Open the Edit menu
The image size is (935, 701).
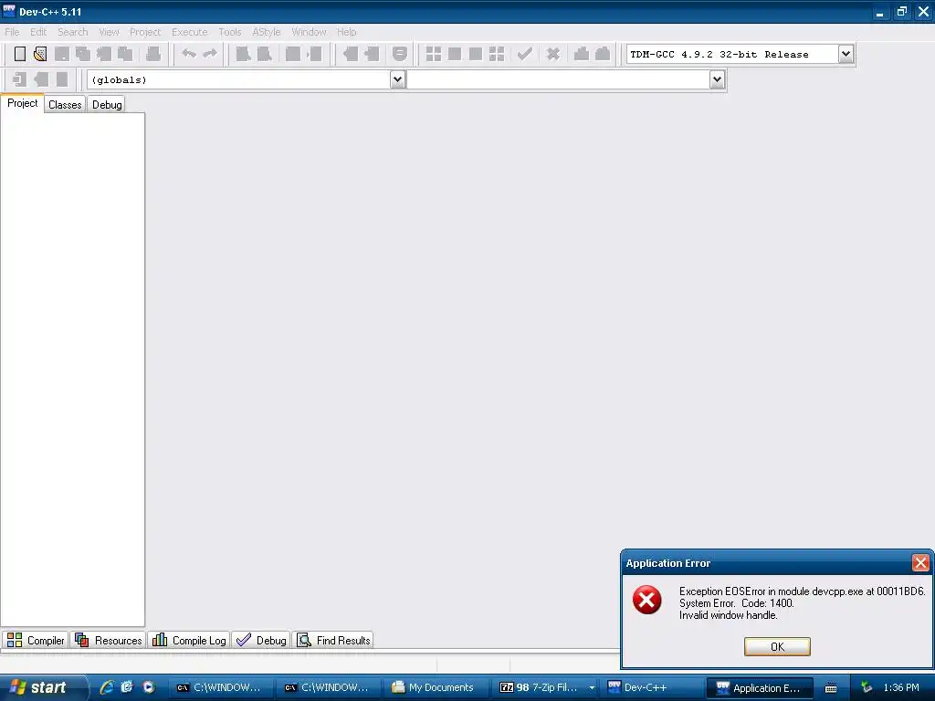38,32
